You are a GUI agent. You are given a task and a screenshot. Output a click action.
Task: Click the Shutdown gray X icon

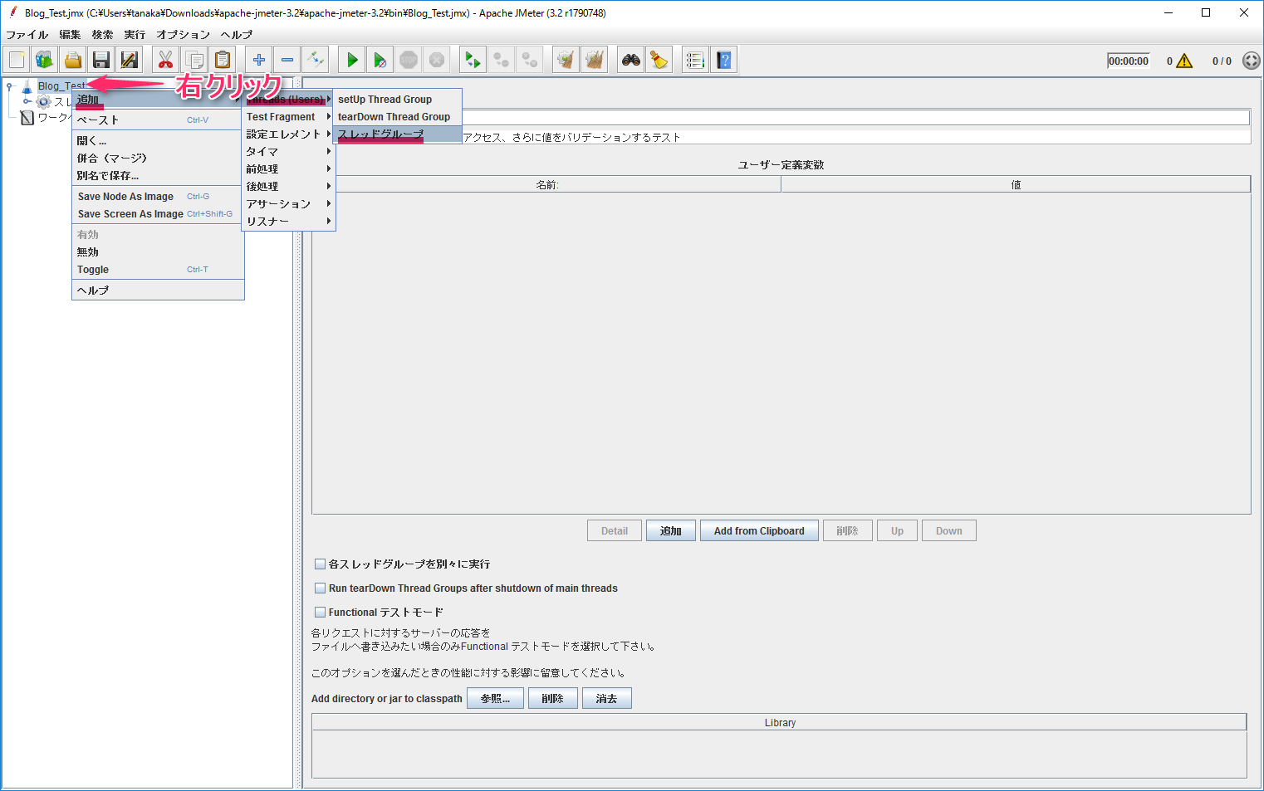(x=437, y=60)
